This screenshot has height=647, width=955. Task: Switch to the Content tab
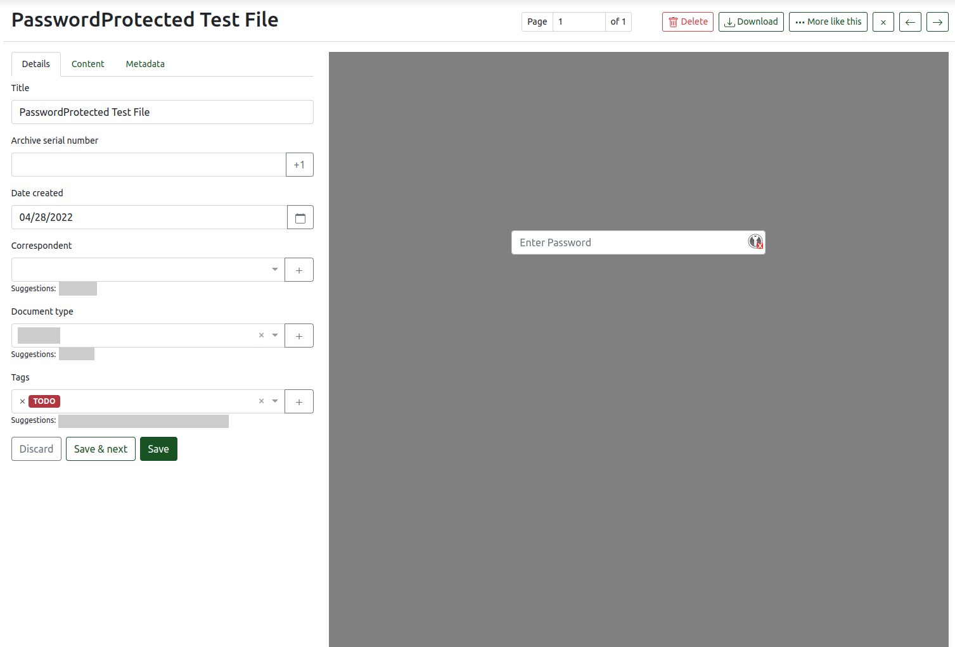[x=87, y=63]
